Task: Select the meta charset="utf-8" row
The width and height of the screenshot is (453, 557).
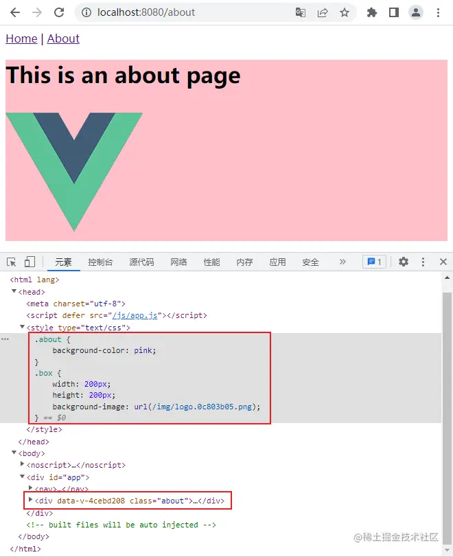Action: click(x=75, y=304)
